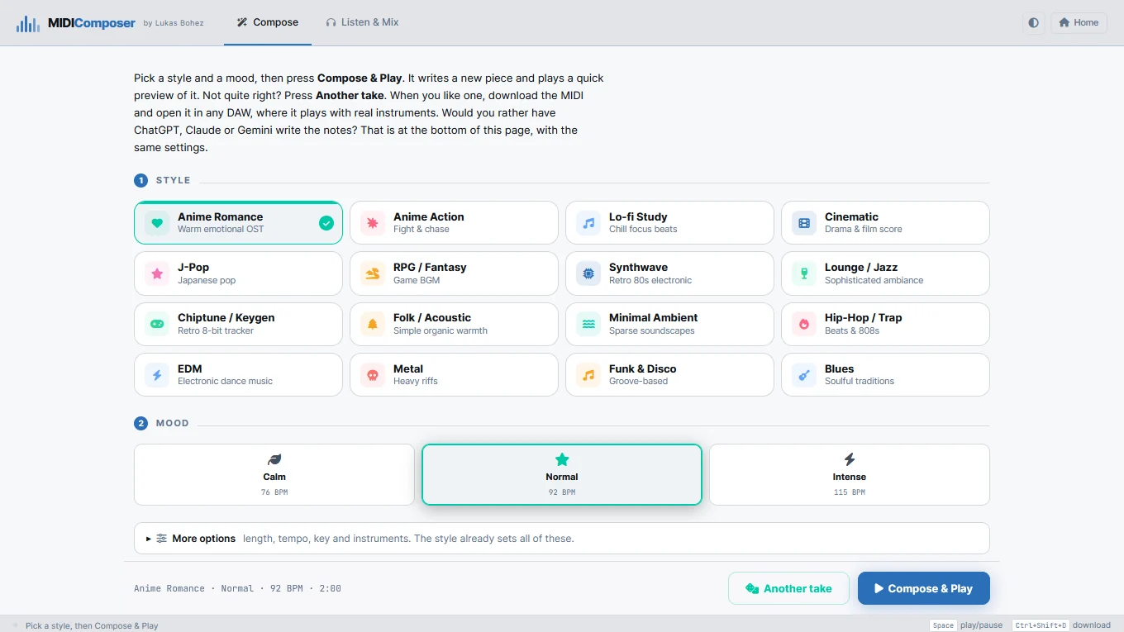Click the sliders icon beside More options
Screen dimensions: 1124x632
162,538
